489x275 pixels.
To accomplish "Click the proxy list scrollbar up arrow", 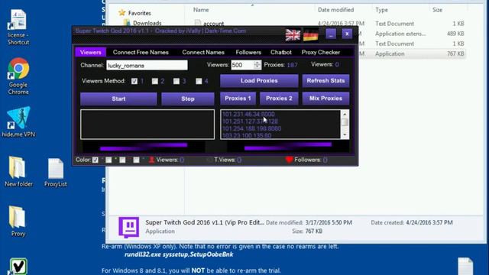I will 345,114.
